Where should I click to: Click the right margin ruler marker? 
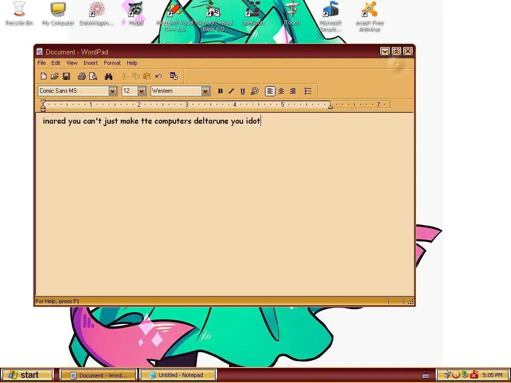(x=330, y=106)
